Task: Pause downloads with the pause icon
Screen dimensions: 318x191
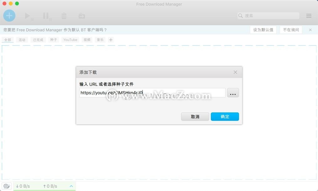Action: [46, 15]
